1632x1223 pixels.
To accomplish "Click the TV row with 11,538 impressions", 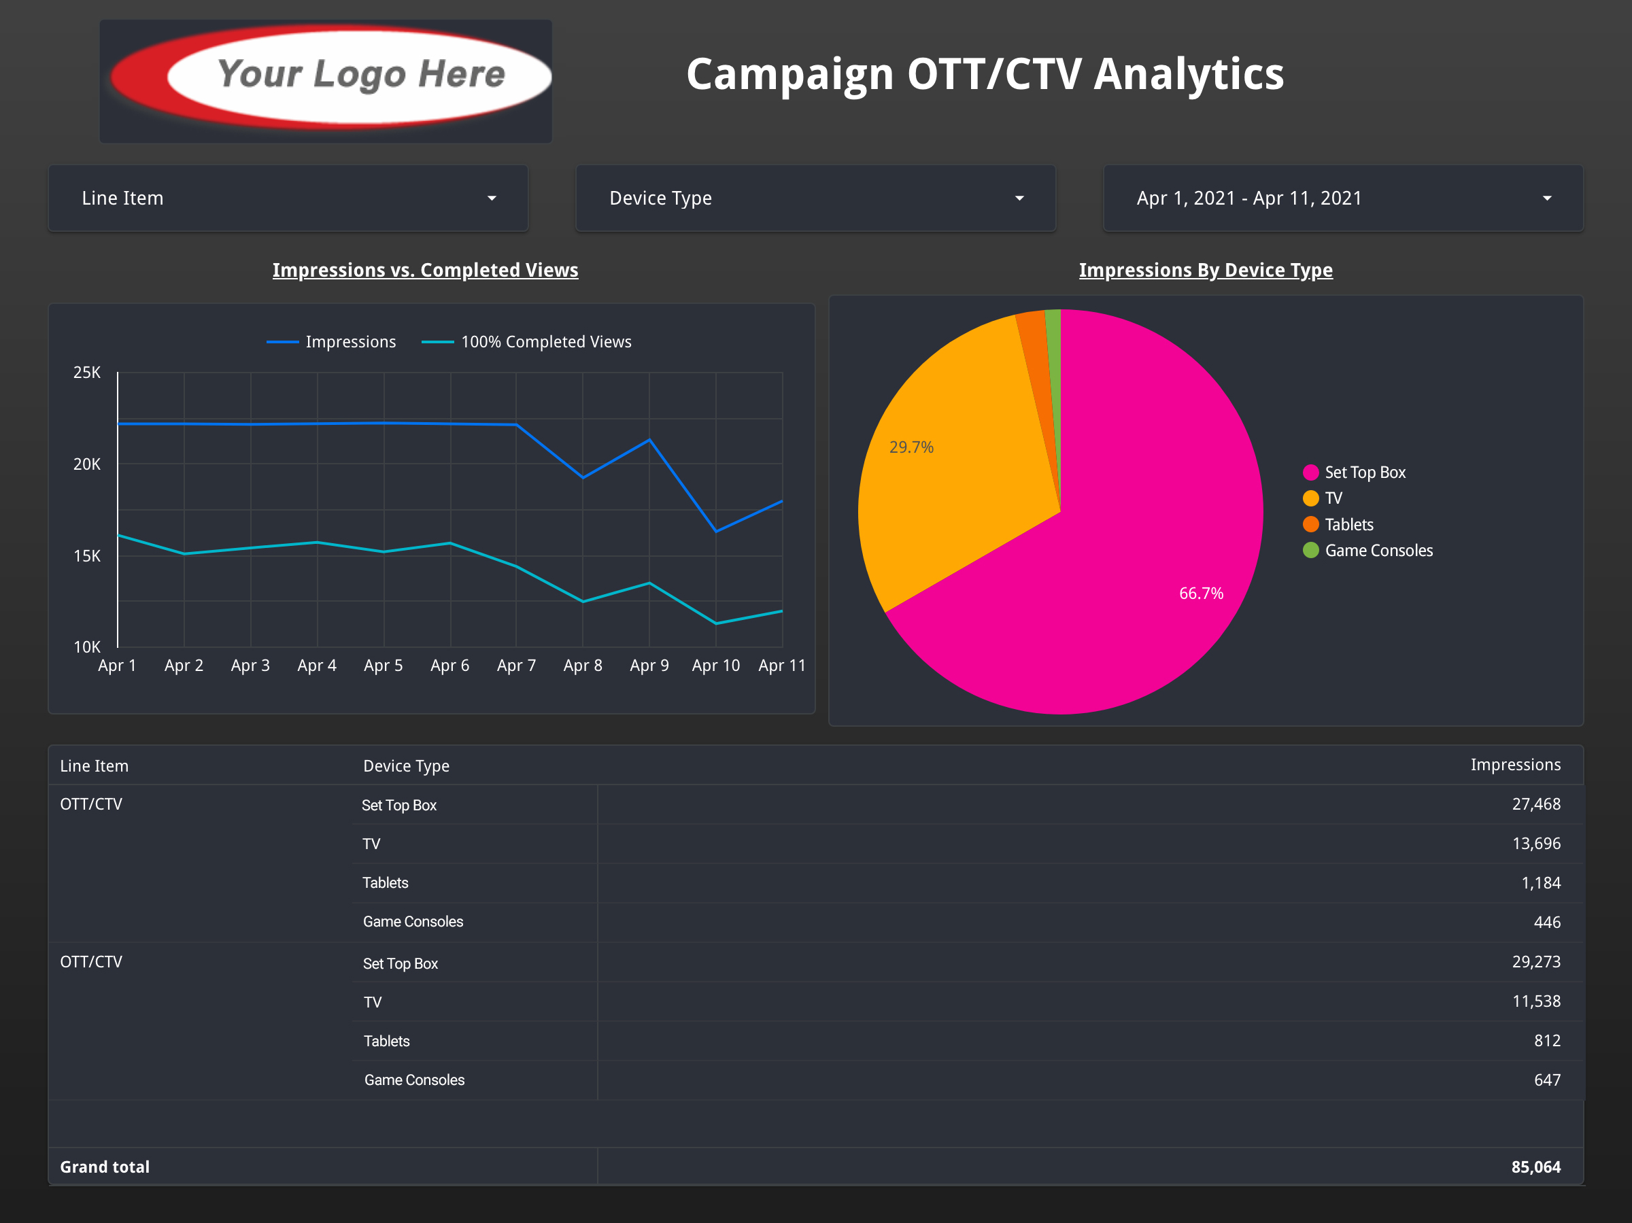I will tap(968, 1001).
